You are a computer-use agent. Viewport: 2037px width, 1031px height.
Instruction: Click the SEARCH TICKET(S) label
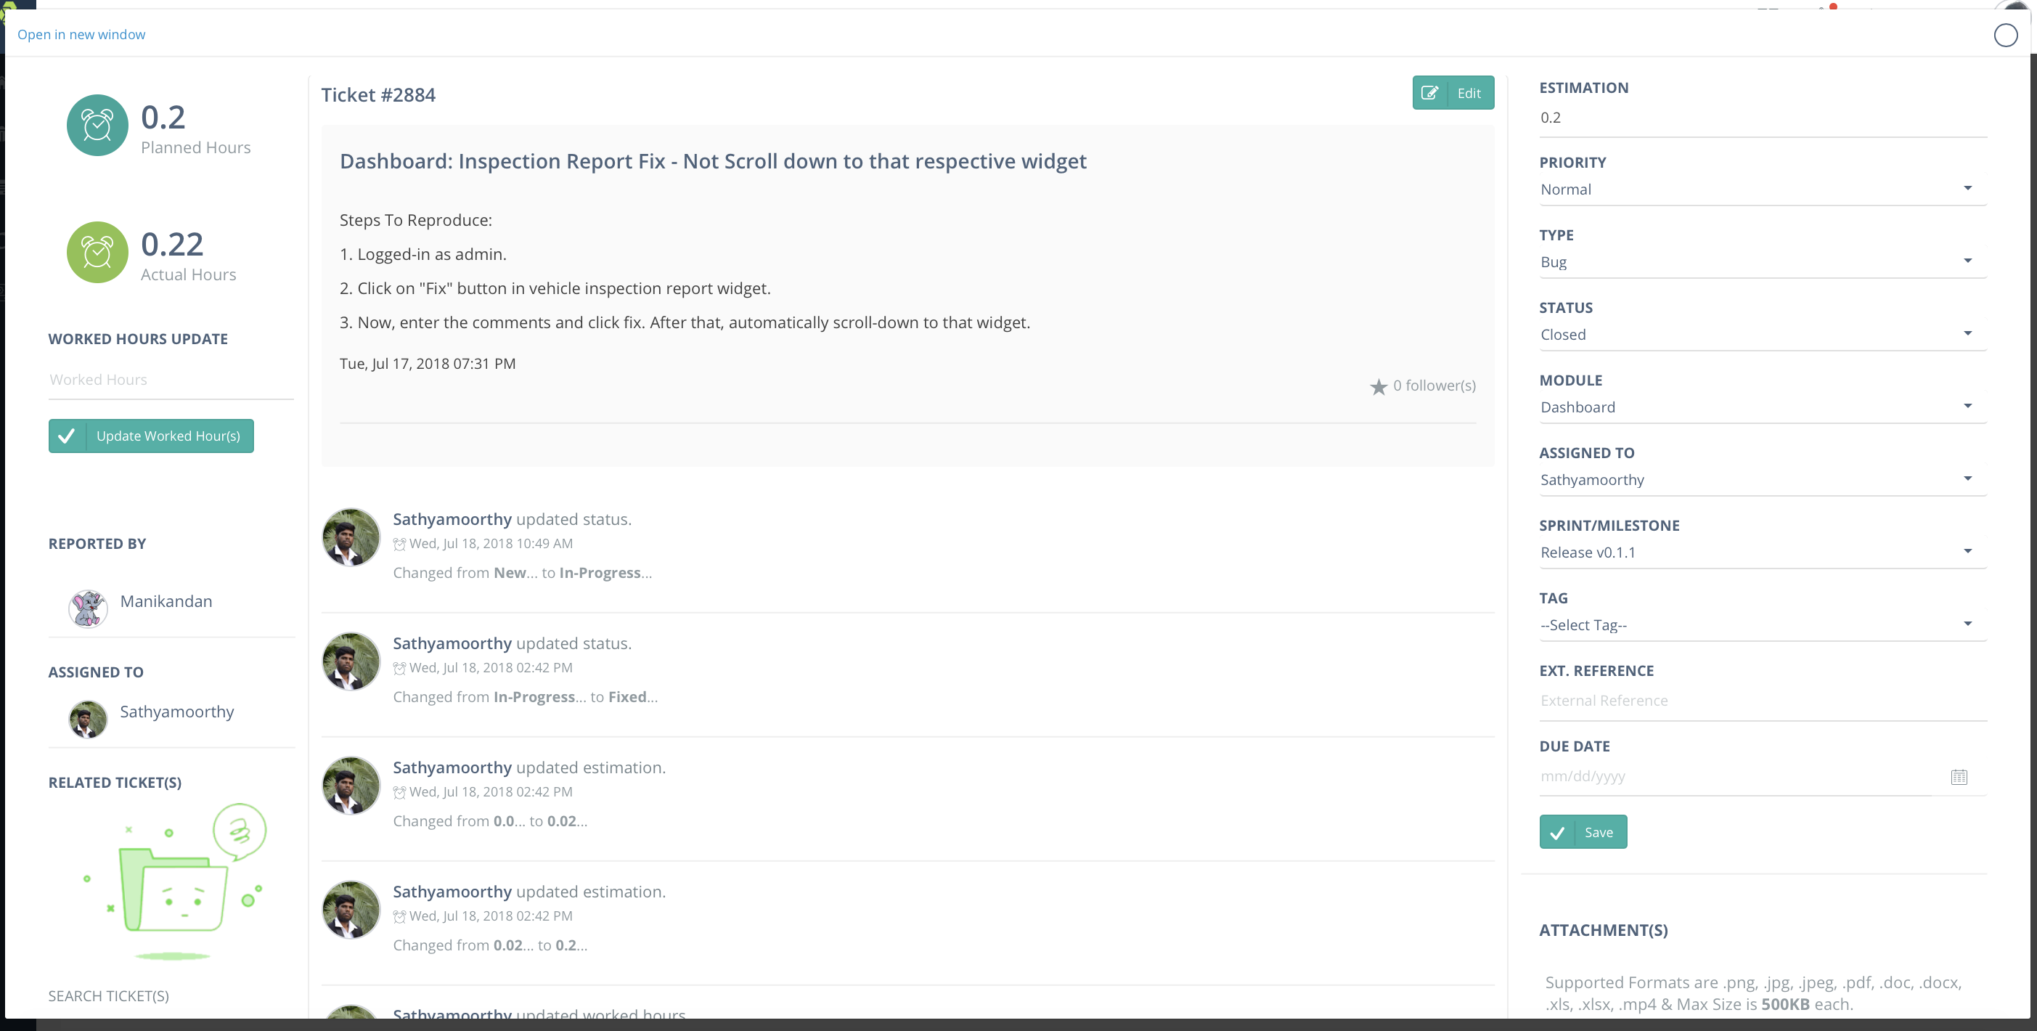tap(108, 997)
